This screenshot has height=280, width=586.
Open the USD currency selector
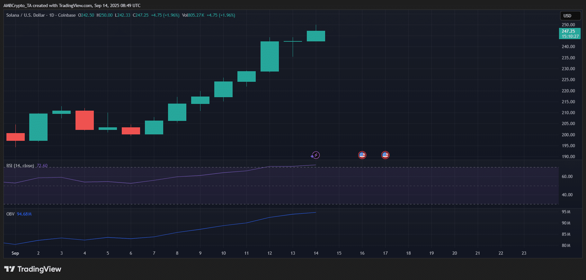(570, 16)
